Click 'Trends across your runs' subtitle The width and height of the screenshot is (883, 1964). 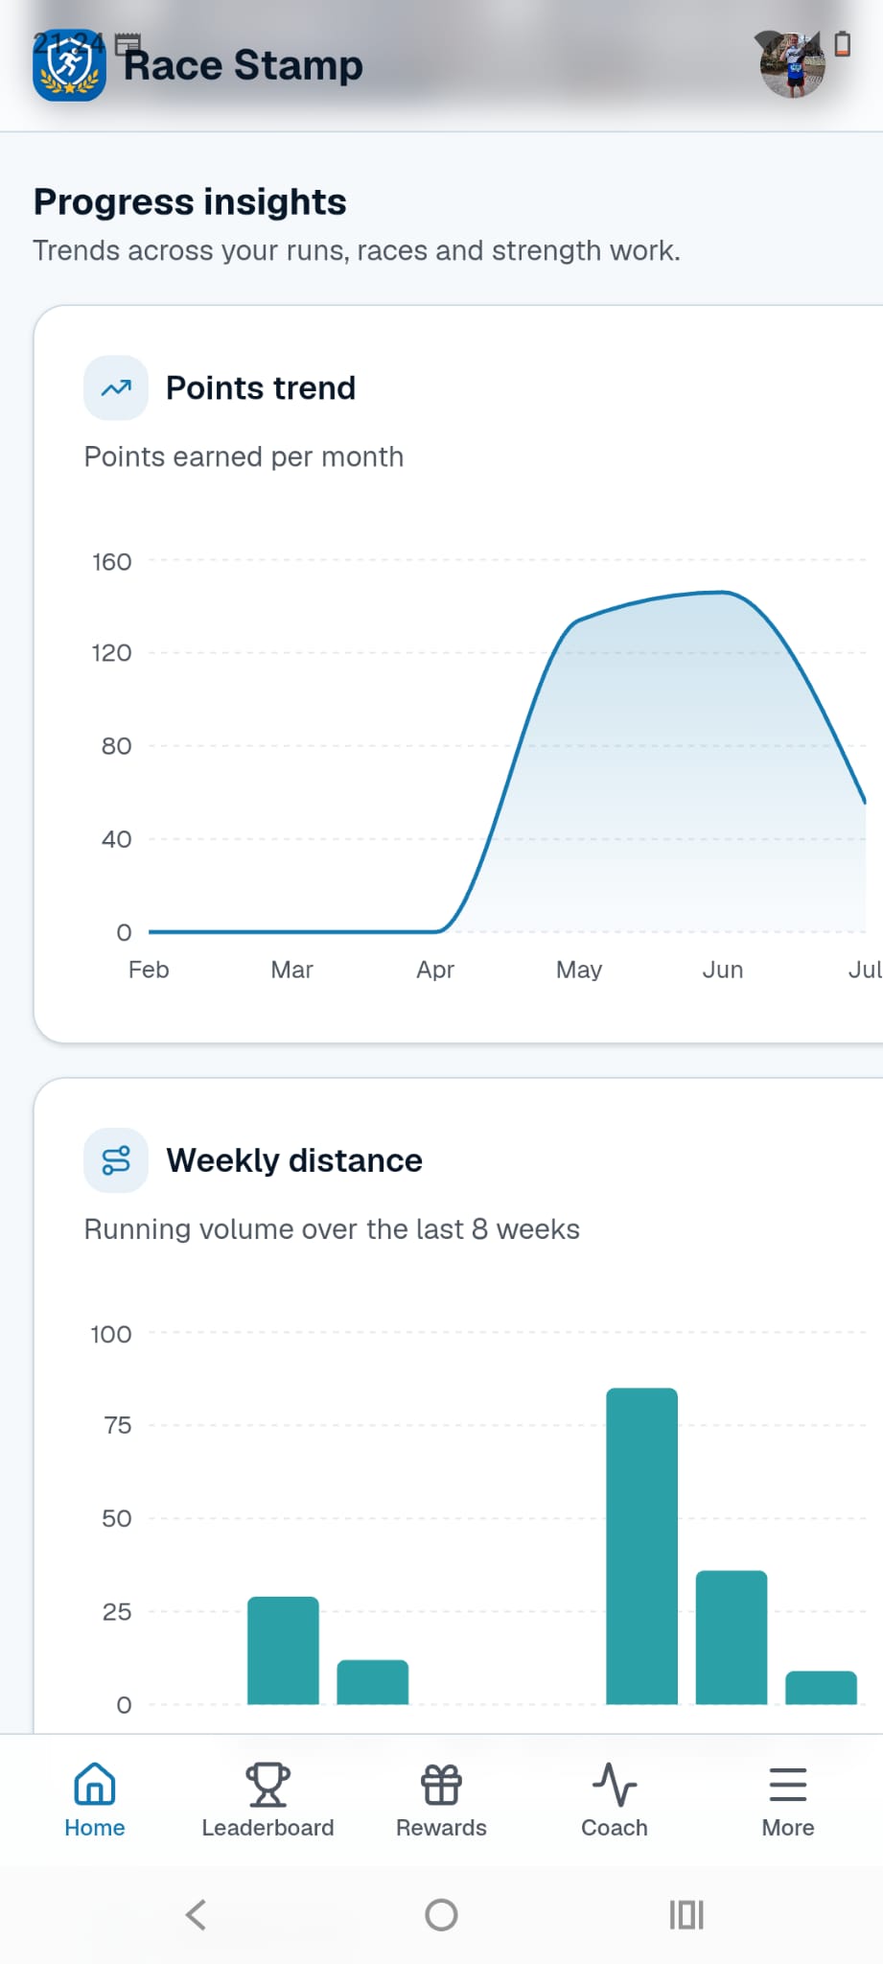357,250
